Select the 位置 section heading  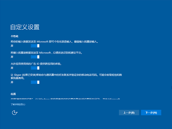coord(13,94)
